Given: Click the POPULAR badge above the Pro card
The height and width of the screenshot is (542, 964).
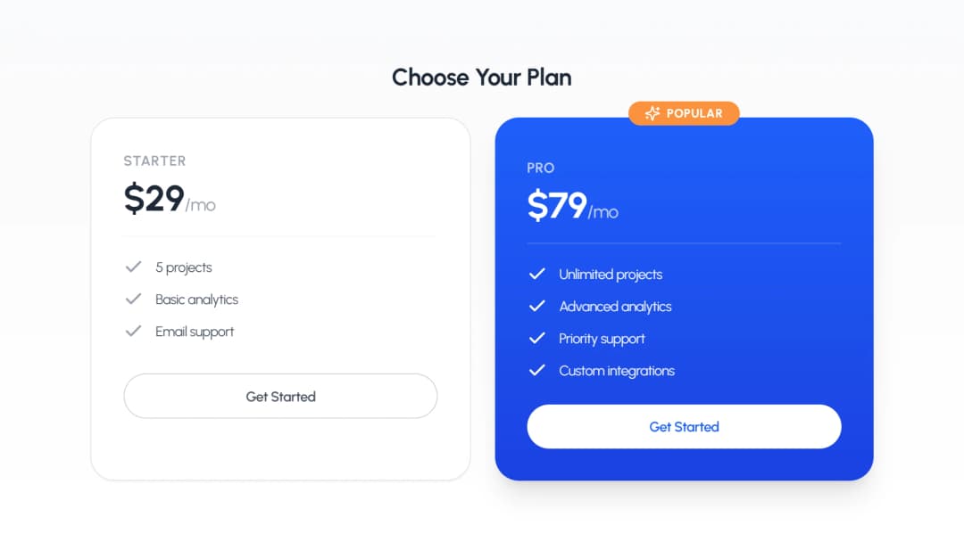Looking at the screenshot, I should click(684, 113).
